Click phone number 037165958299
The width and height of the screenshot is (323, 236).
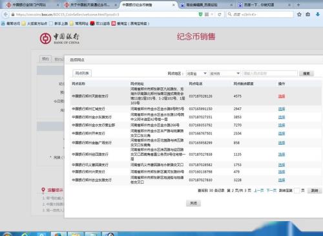click(200, 143)
